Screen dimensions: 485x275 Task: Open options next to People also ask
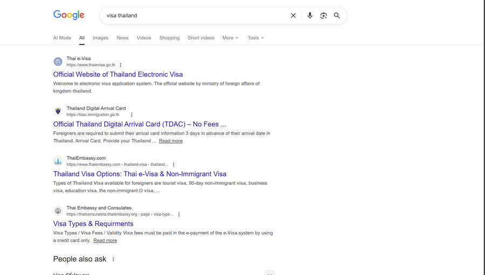click(x=113, y=259)
